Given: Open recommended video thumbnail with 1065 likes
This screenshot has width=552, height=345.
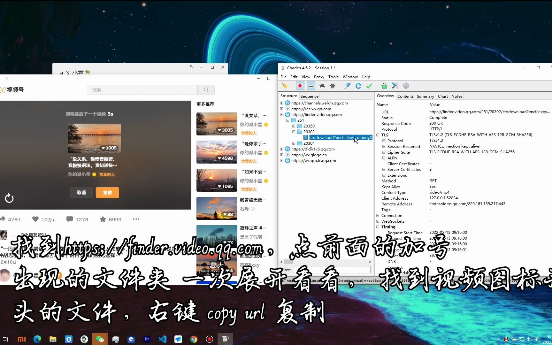Looking at the screenshot, I should click(217, 180).
